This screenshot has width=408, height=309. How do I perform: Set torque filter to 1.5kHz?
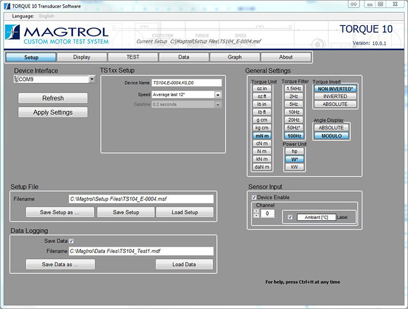pyautogui.click(x=294, y=89)
